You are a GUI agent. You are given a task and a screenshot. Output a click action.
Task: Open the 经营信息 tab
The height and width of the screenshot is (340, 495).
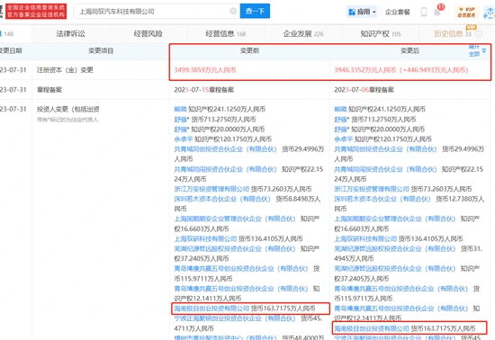(x=225, y=34)
